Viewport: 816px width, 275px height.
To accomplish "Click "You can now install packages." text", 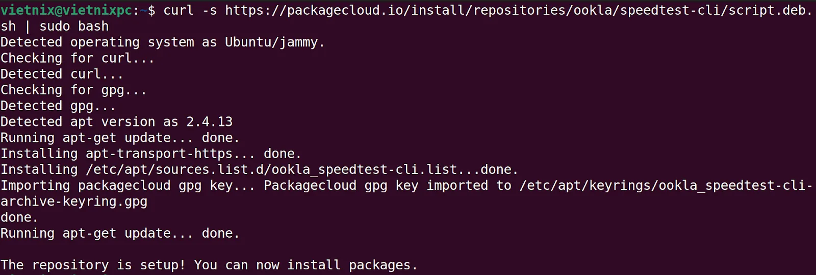I will click(306, 265).
